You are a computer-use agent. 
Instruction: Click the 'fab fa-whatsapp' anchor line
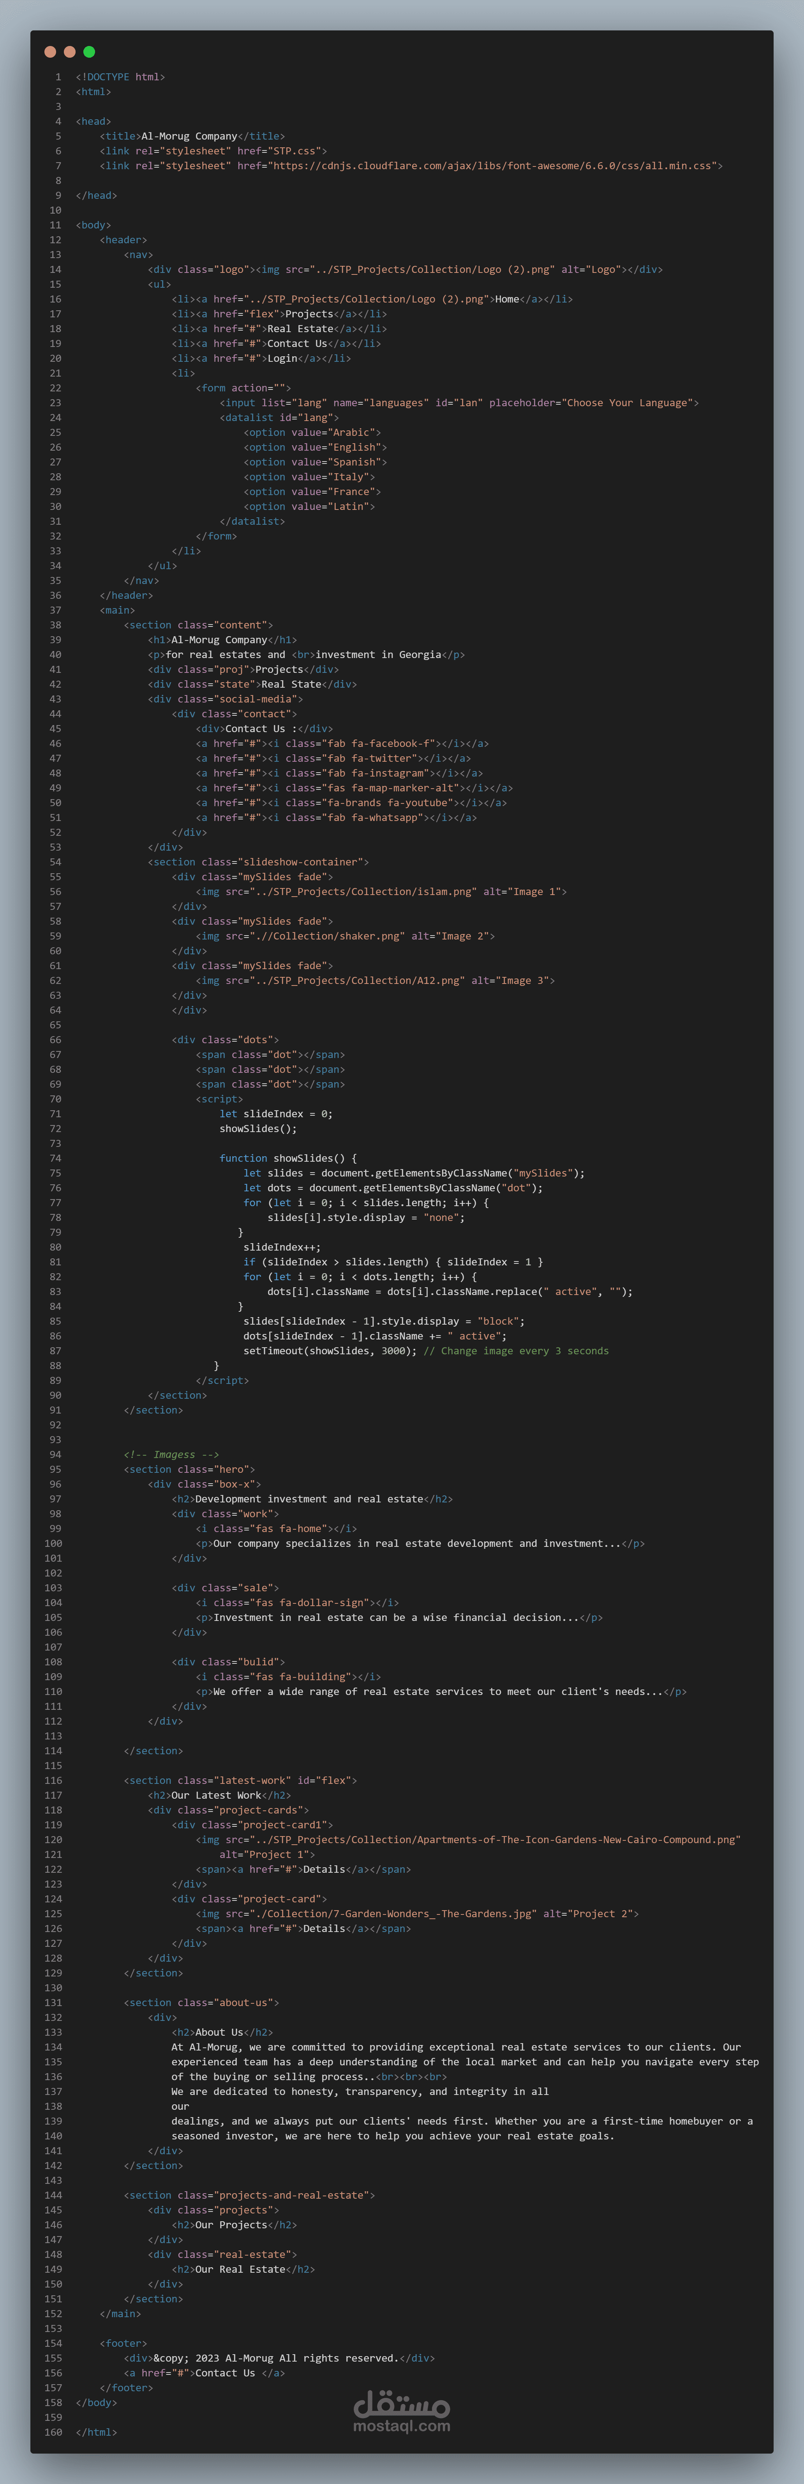tap(337, 818)
